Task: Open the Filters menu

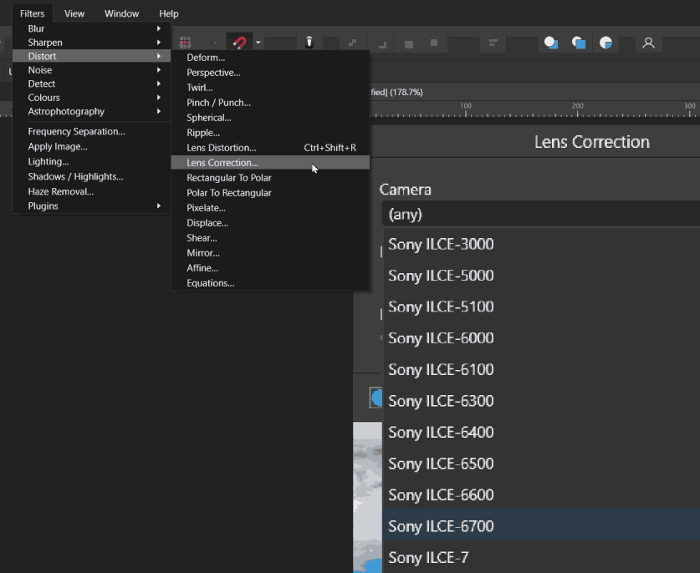Action: 32,13
